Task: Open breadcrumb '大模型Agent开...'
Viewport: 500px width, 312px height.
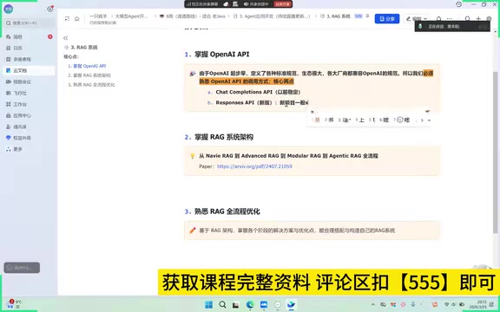Action: (131, 16)
